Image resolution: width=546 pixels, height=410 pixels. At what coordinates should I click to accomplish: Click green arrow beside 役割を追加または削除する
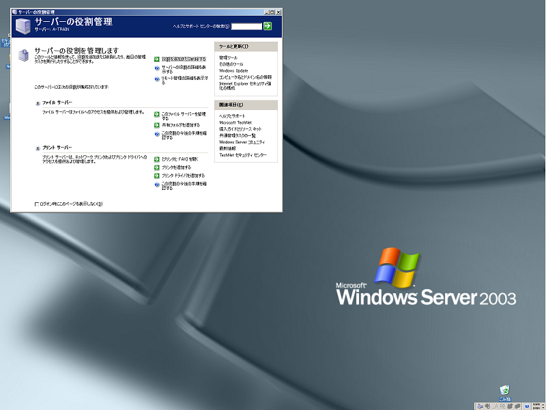(157, 59)
